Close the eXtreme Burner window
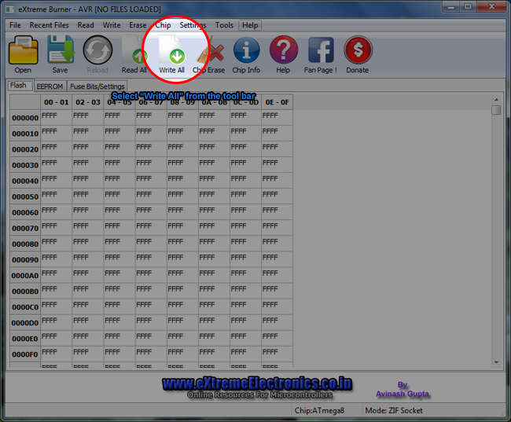Screen dimensions: 511x422 click(492, 6)
